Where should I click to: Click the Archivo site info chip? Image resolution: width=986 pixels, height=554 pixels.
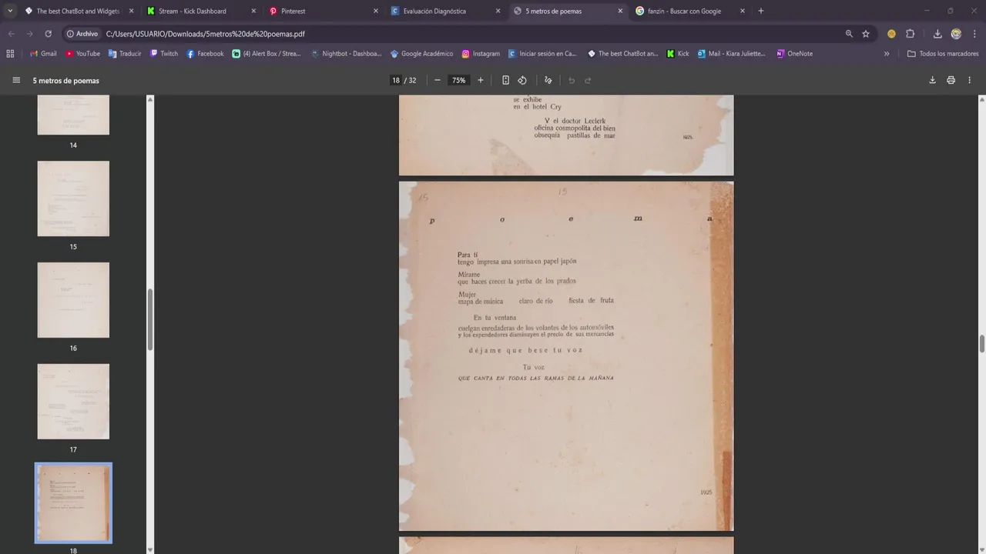(82, 34)
